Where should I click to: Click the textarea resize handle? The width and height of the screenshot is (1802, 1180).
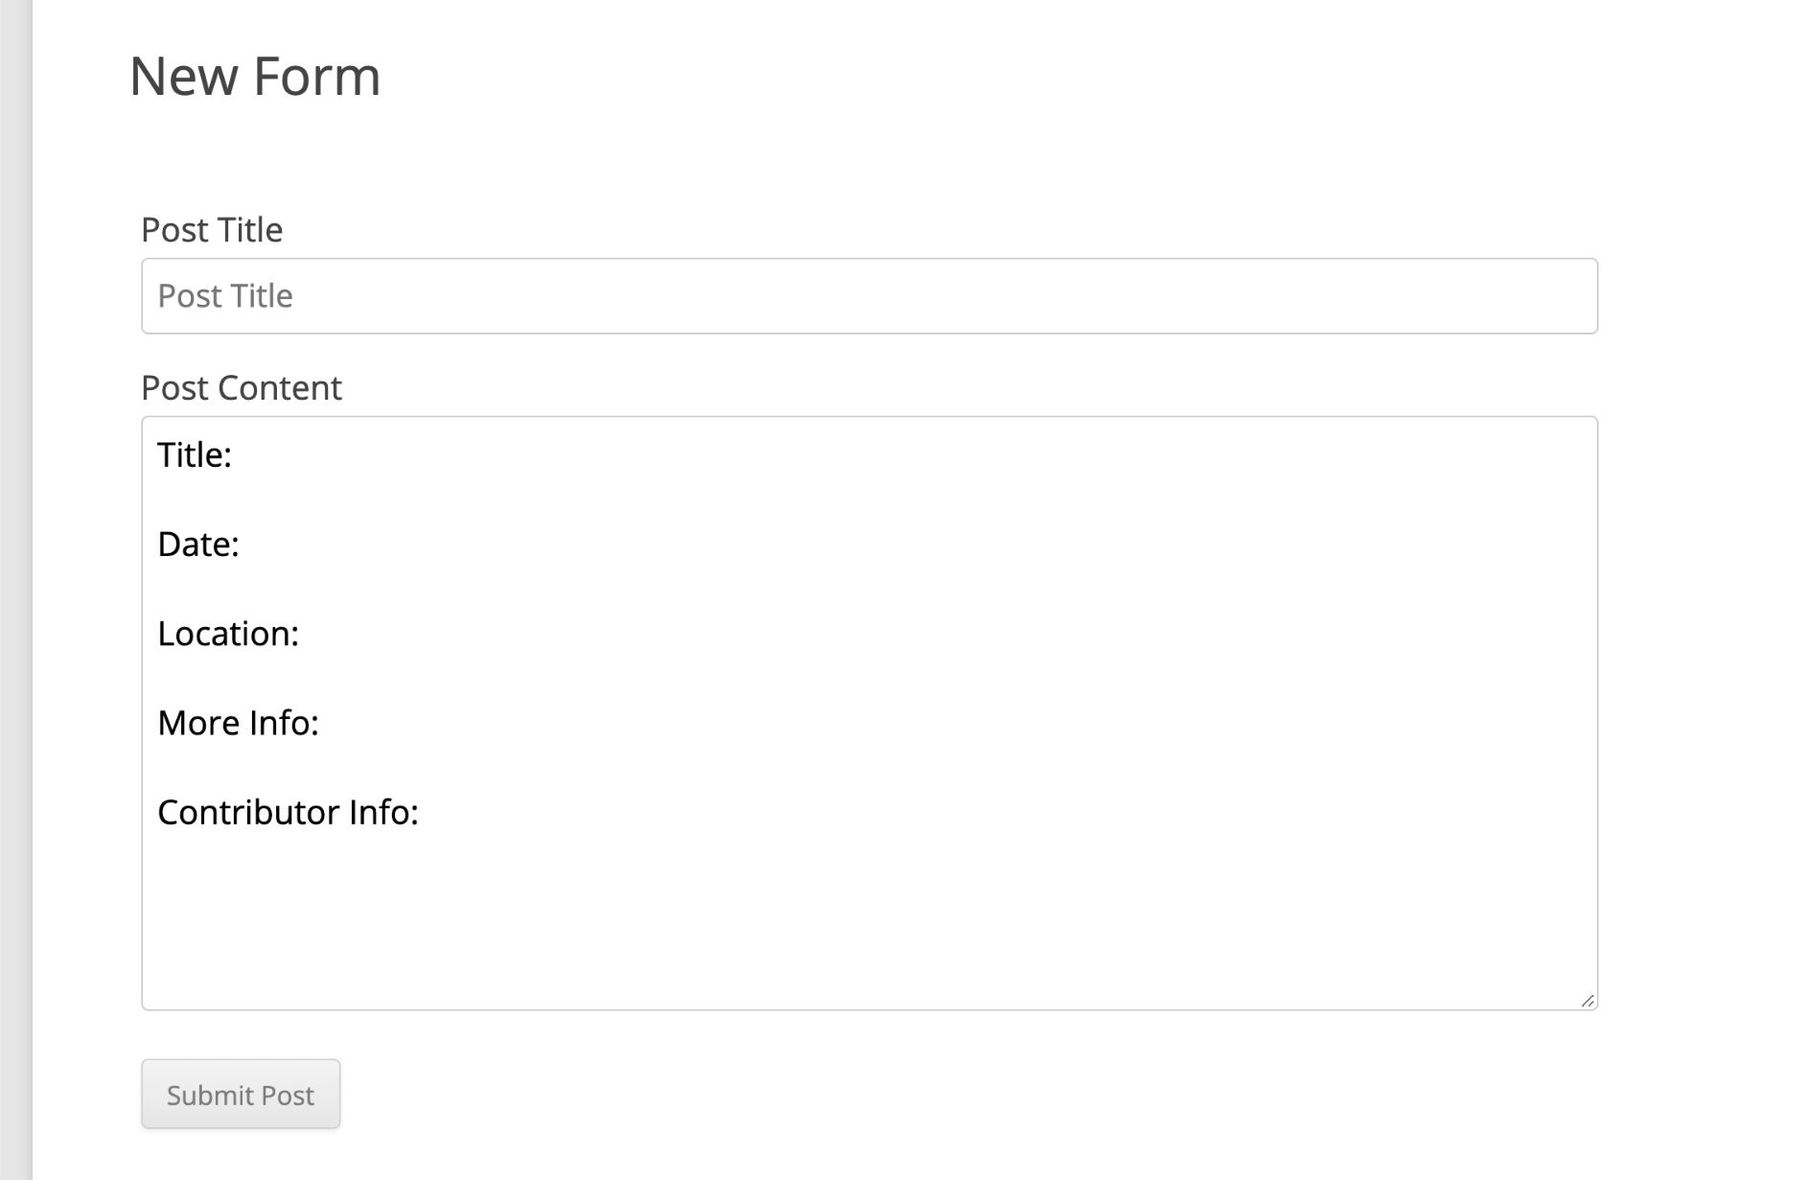tap(1588, 1000)
